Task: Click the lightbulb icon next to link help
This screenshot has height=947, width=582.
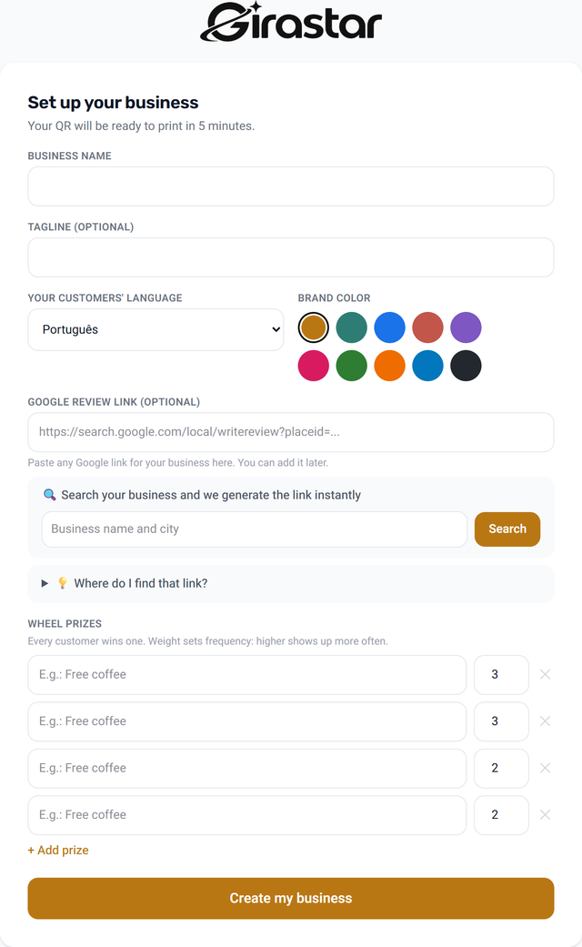Action: (62, 583)
